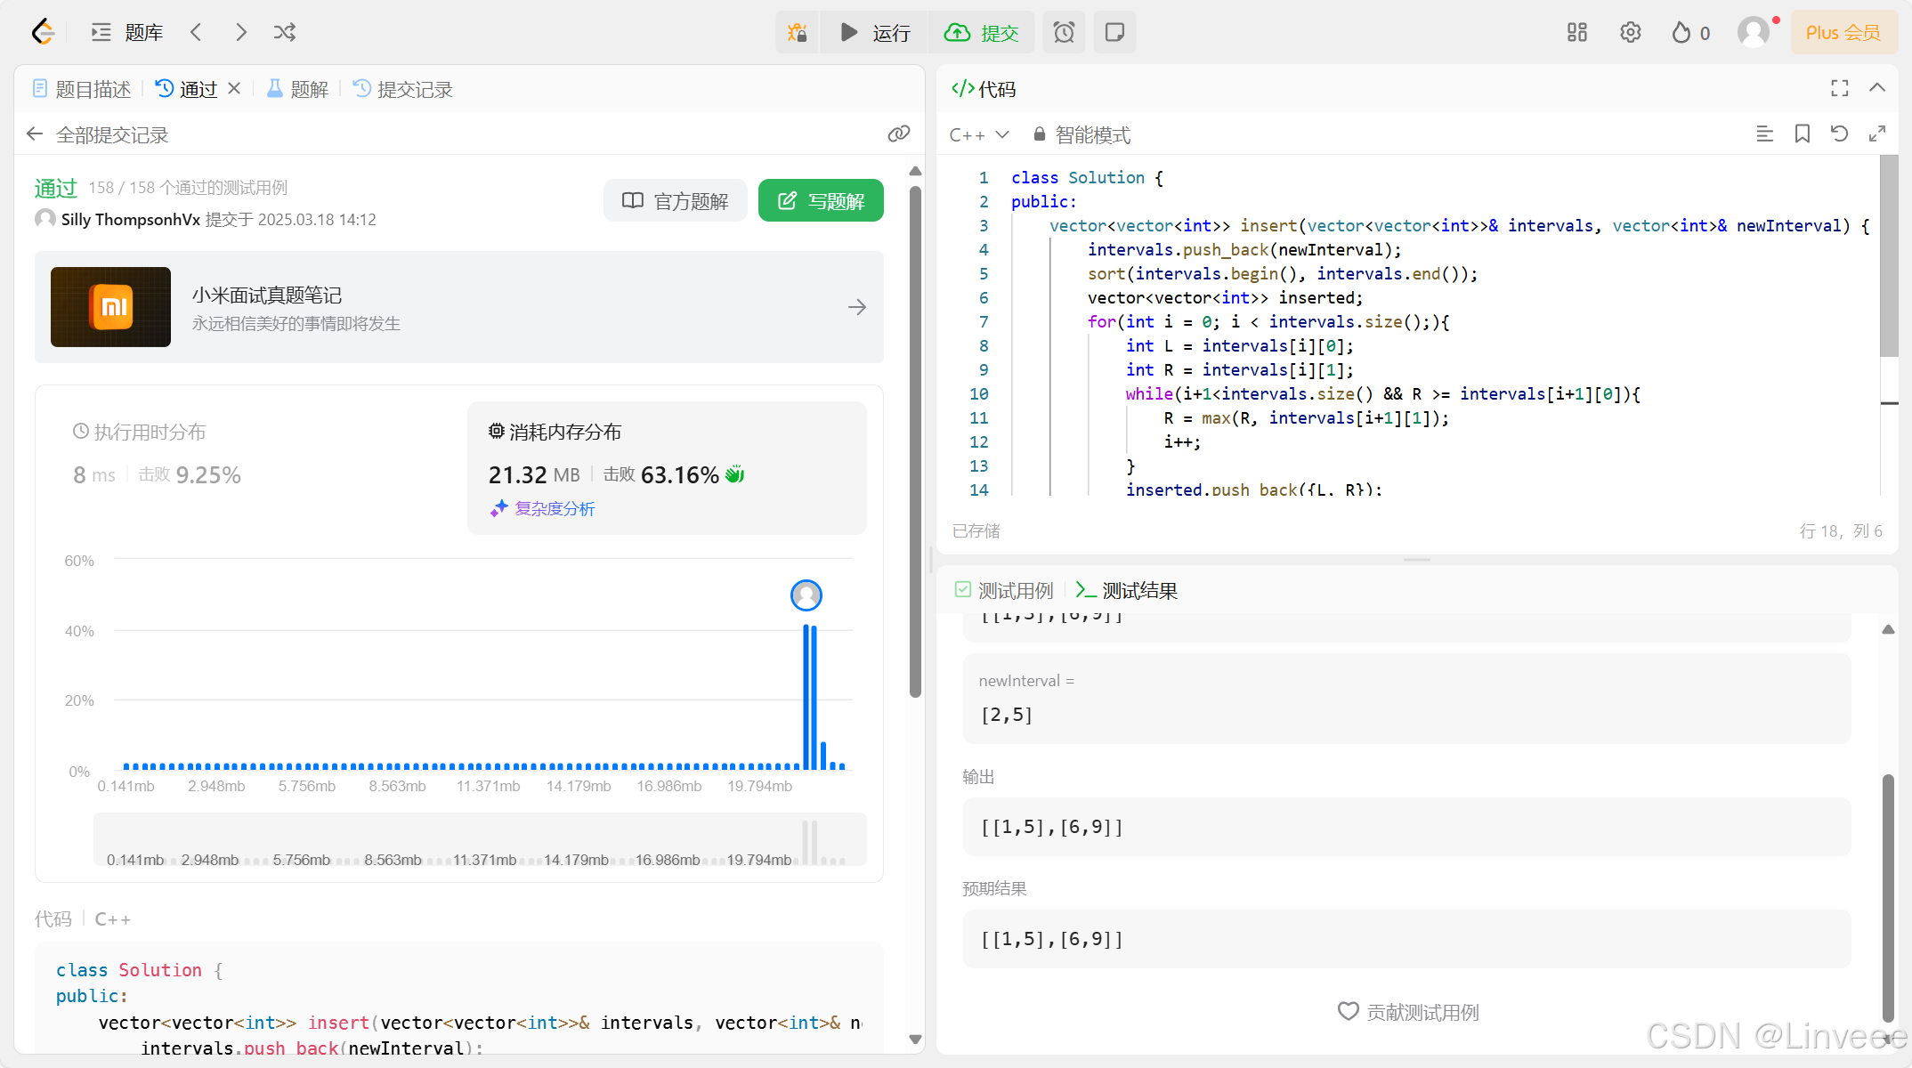Click line number 7 in the gutter

coord(984,322)
